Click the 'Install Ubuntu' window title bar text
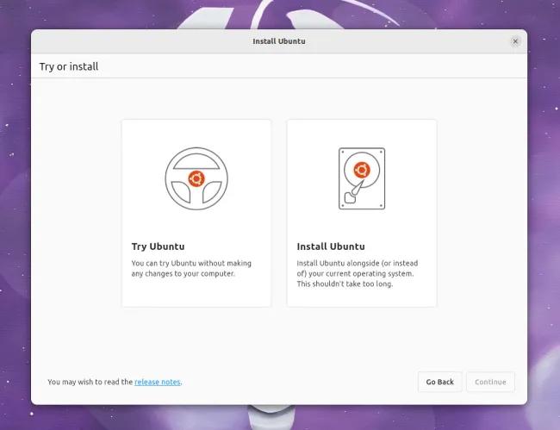The height and width of the screenshot is (430, 560). tap(279, 41)
